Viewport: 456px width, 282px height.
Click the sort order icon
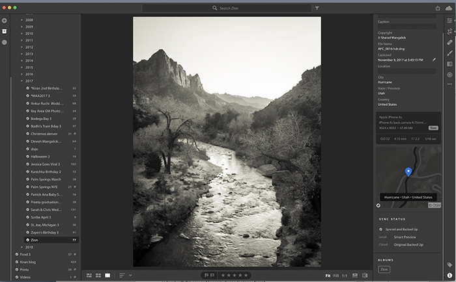pos(122,276)
